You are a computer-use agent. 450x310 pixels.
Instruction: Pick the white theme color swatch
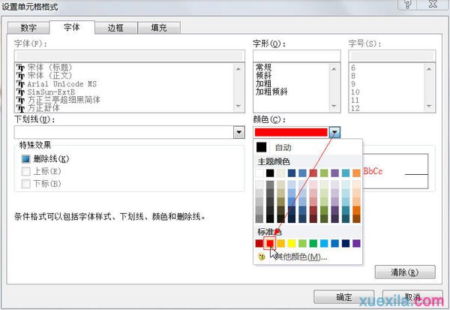(259, 173)
